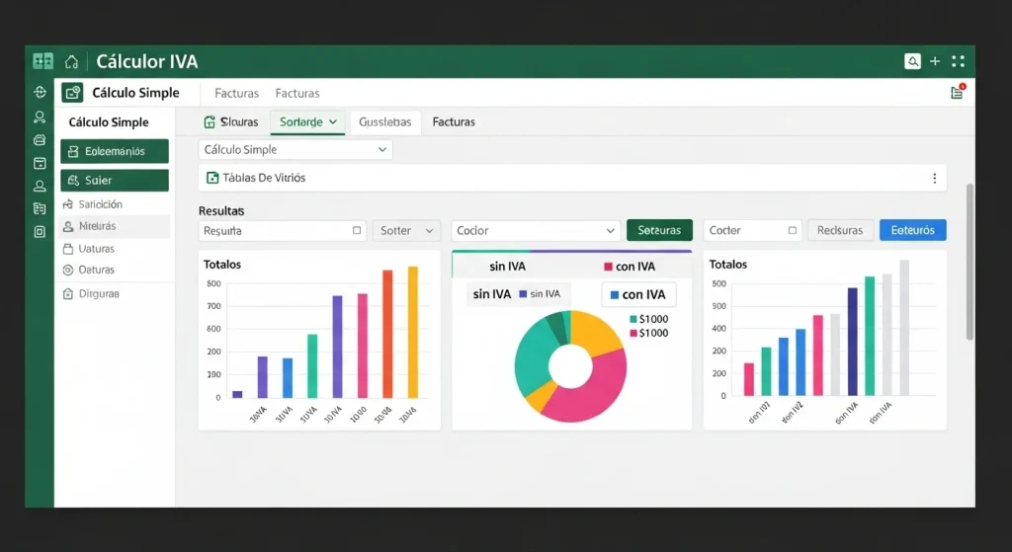Click the car-shaped icon in the left green rail
The height and width of the screenshot is (552, 1012).
coord(40,140)
